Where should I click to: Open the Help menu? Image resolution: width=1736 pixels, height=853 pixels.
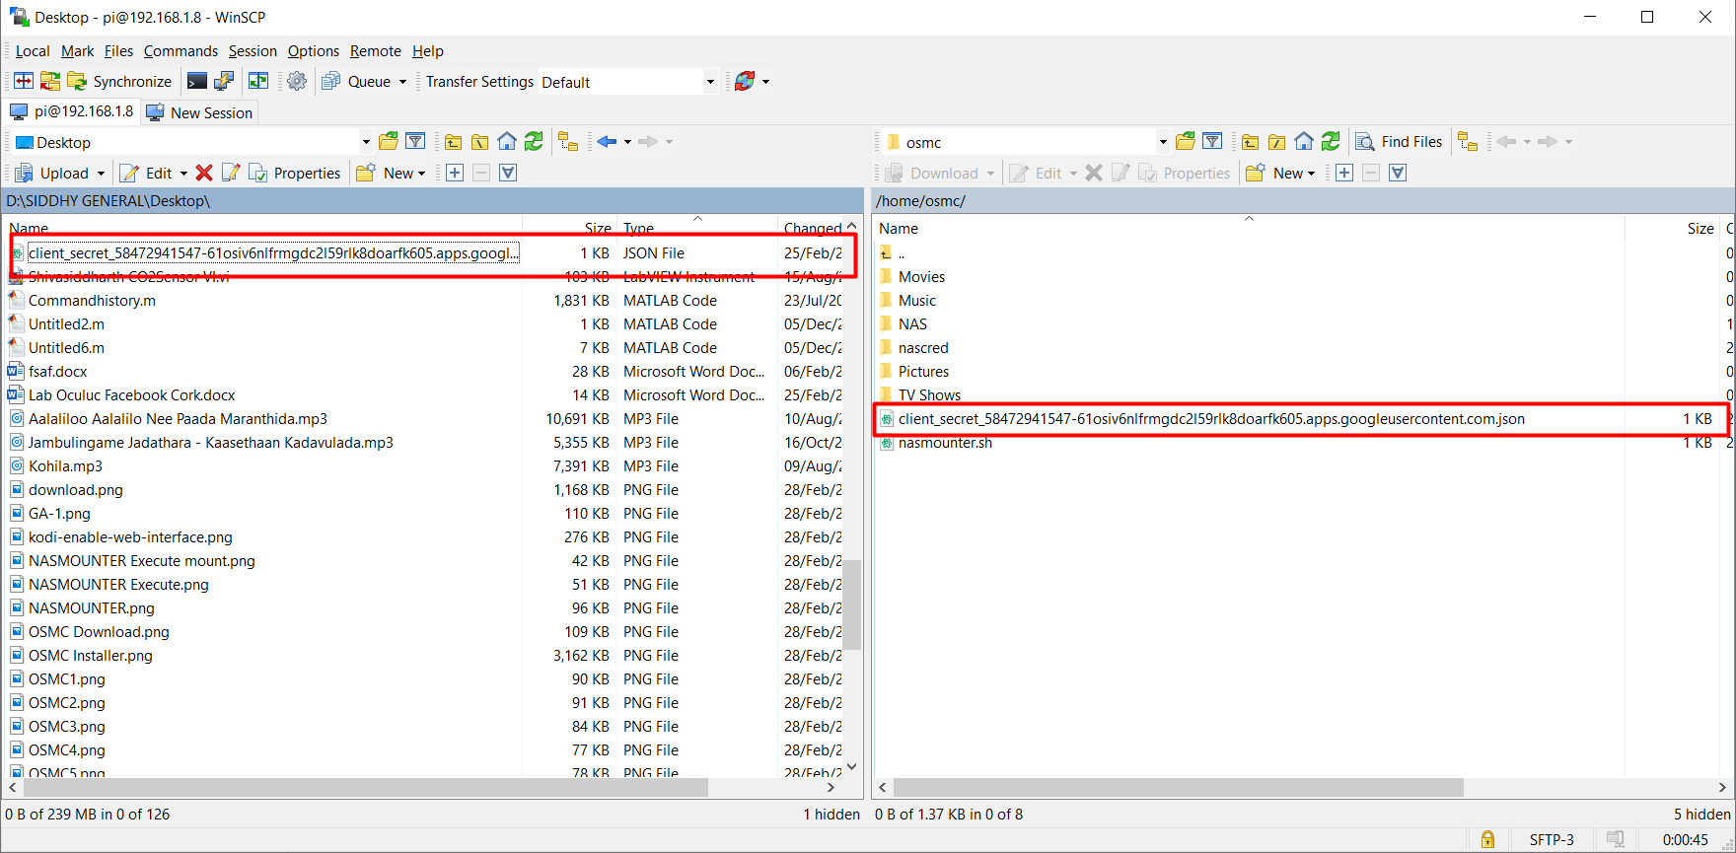(427, 51)
